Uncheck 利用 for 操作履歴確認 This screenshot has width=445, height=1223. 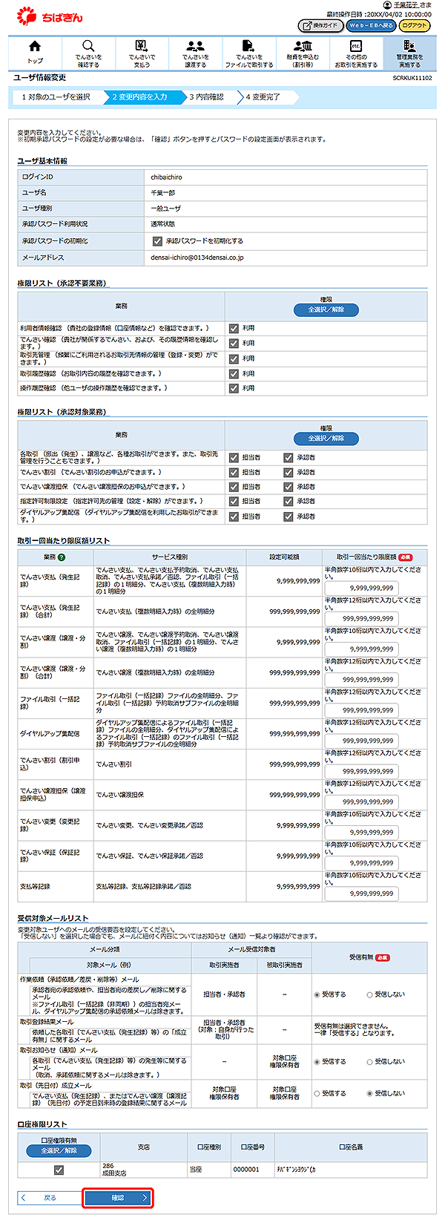tap(234, 388)
